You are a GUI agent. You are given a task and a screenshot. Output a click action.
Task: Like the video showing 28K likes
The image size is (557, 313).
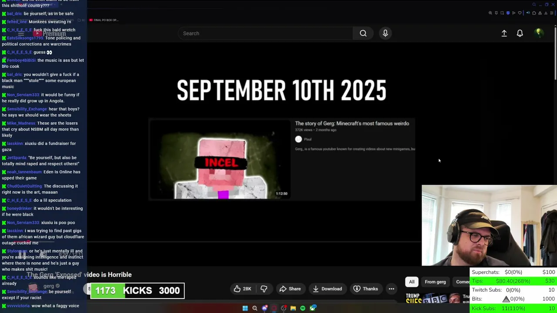[x=242, y=289]
